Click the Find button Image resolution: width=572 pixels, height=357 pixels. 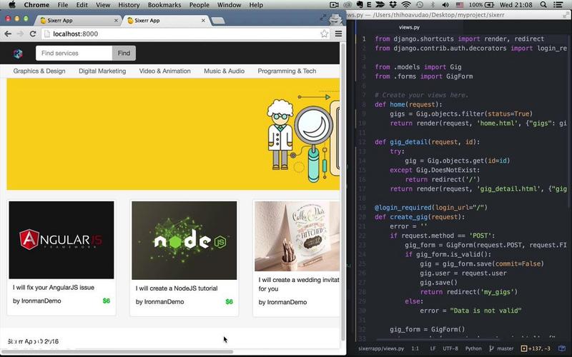pos(124,53)
